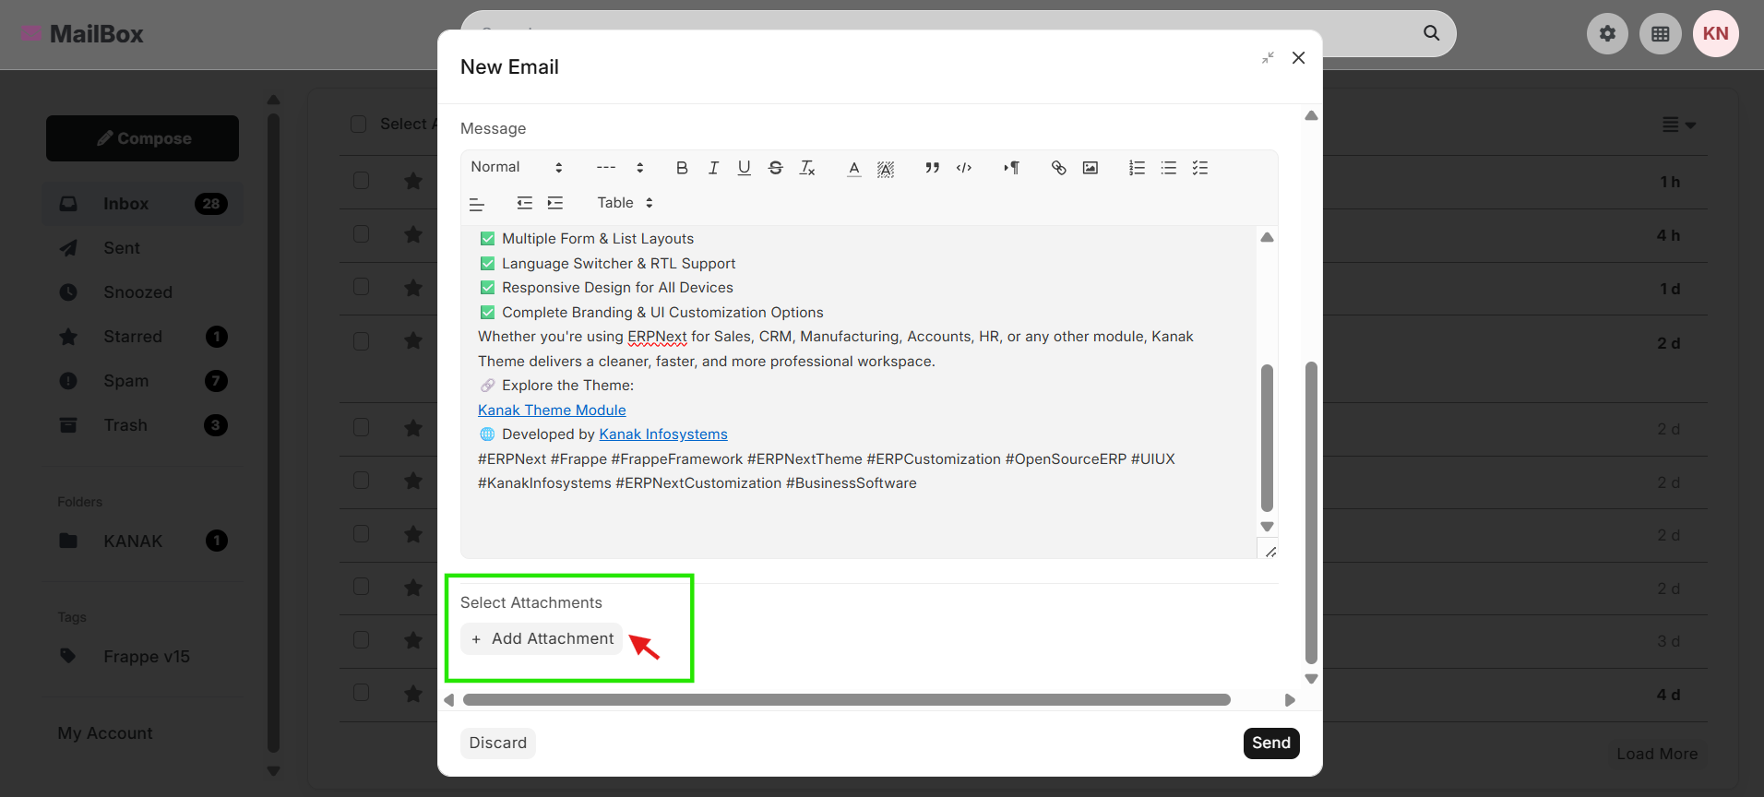Insert a hyperlink using the link icon
The width and height of the screenshot is (1764, 797).
tap(1059, 168)
